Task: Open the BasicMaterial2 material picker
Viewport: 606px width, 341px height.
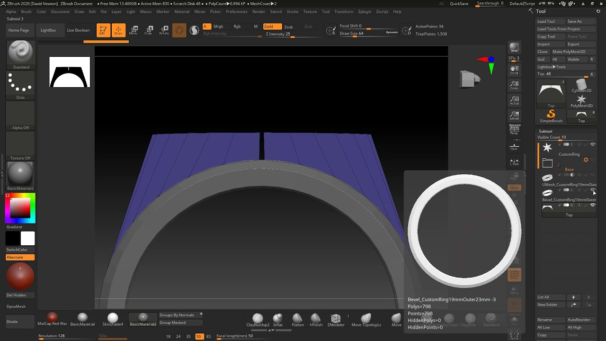Action: coord(20,176)
